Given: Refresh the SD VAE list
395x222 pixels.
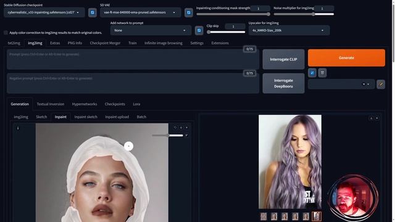Looking at the screenshot, I should pos(189,12).
